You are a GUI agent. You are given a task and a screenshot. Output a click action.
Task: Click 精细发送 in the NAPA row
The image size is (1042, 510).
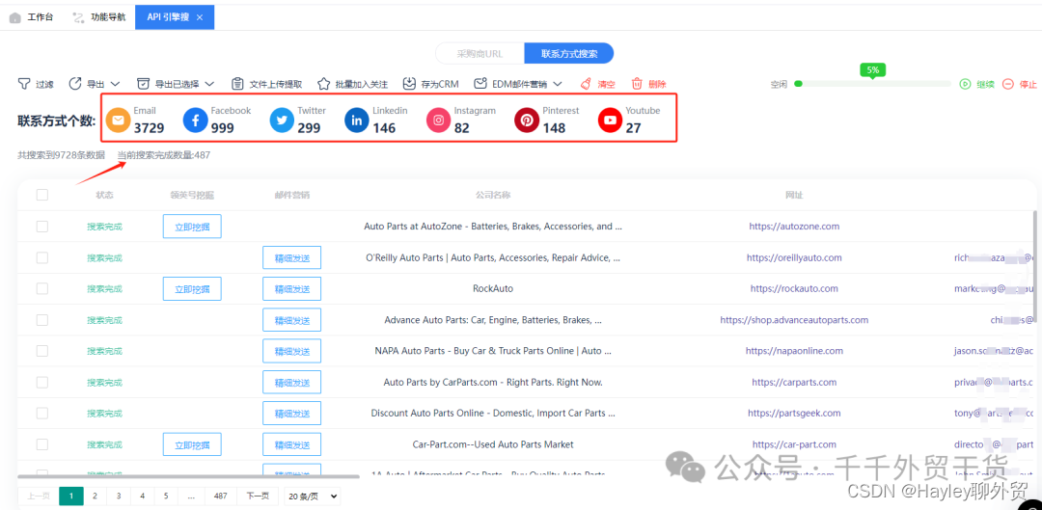[x=291, y=351]
